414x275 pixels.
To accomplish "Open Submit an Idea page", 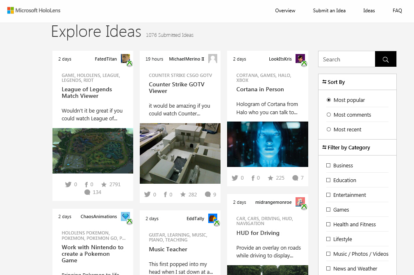I will [x=329, y=11].
